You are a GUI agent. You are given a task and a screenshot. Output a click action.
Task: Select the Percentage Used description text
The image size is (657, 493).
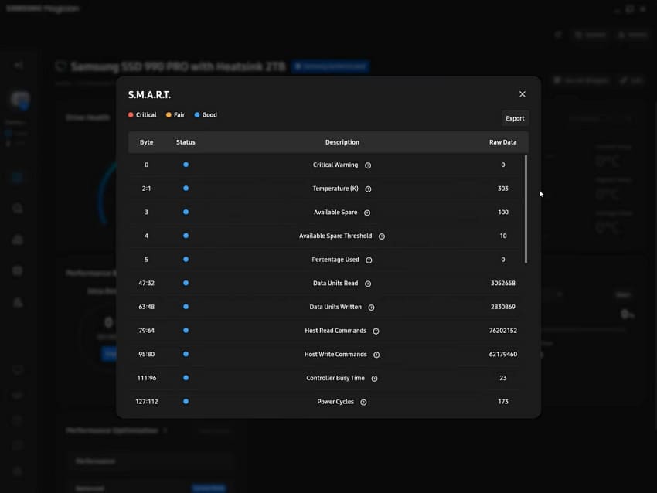point(335,260)
